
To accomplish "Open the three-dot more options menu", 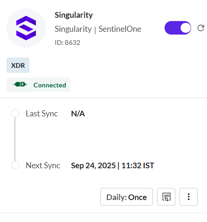I will pyautogui.click(x=188, y=197).
